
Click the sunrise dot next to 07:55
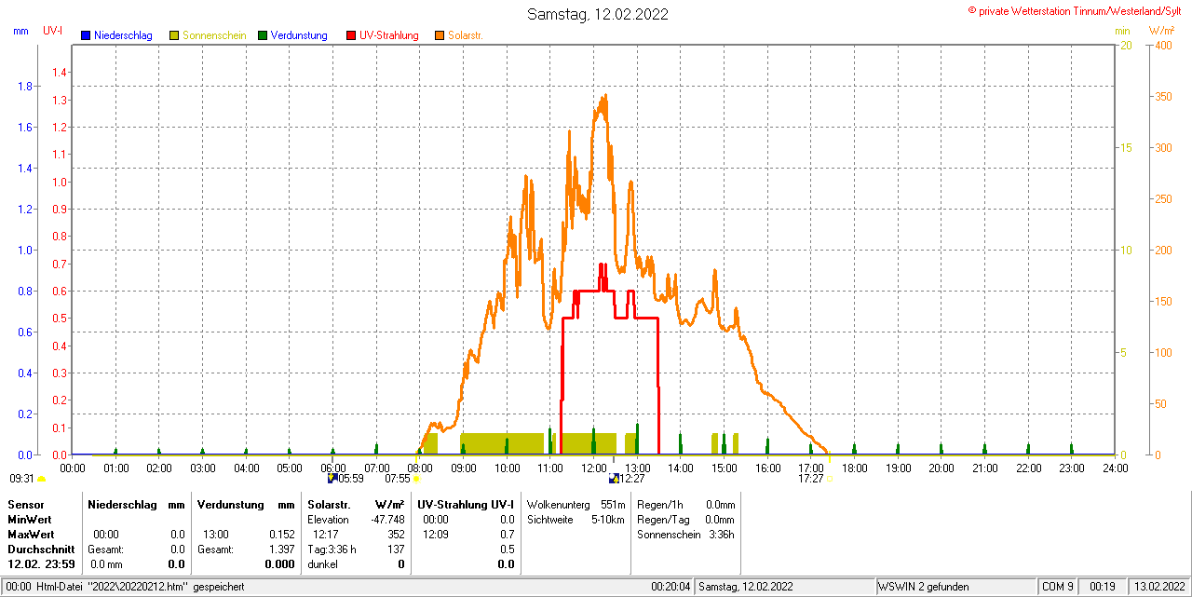point(415,479)
